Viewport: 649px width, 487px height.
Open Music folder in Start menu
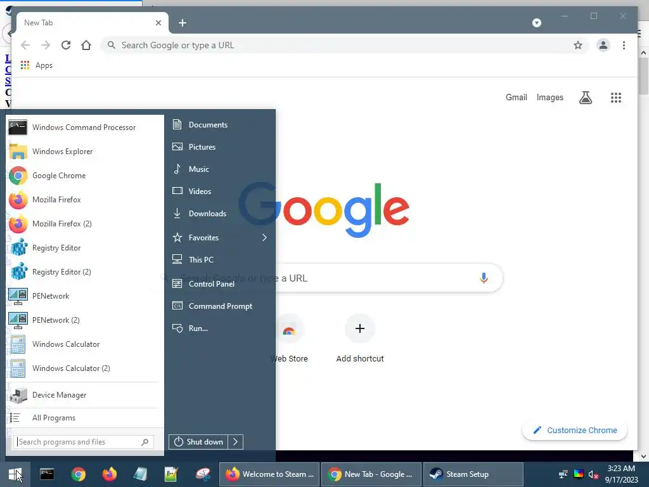click(220, 169)
